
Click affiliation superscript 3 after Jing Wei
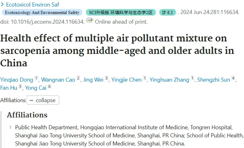[x=106, y=78]
